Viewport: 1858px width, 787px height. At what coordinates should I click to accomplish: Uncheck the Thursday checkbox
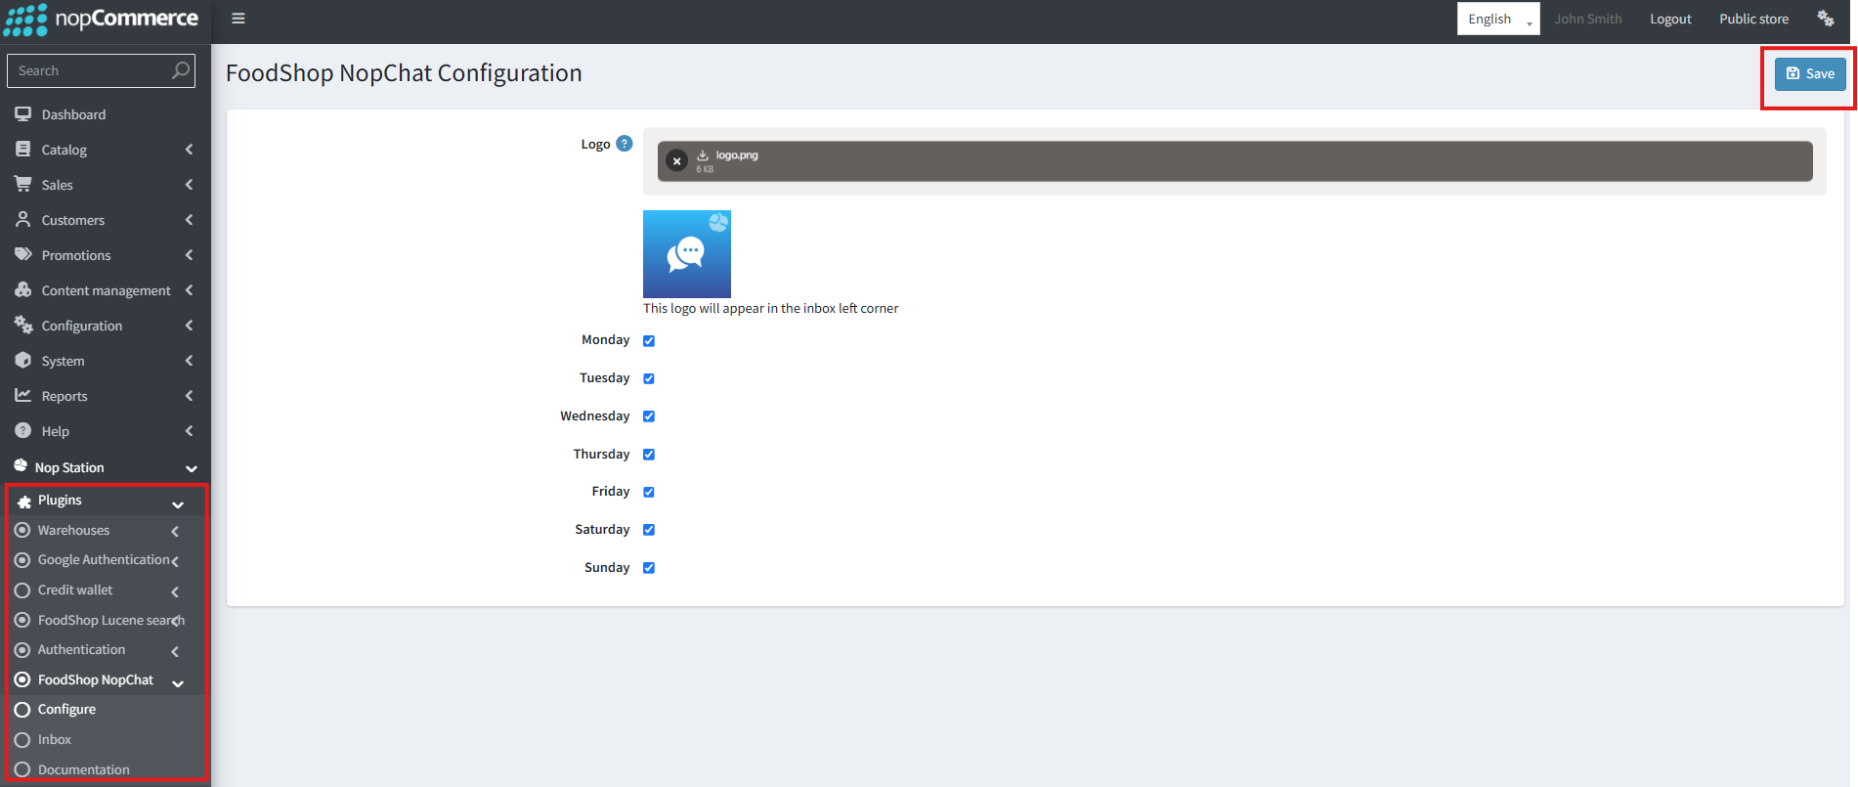coord(649,455)
